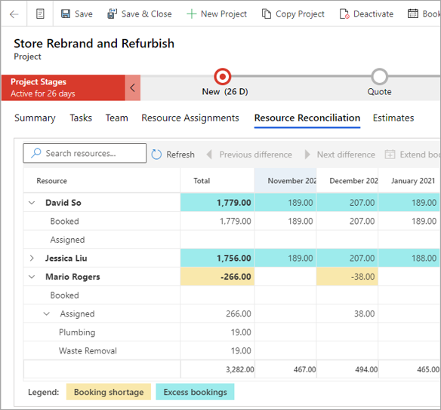The height and width of the screenshot is (410, 441).
Task: Click the Copy Project icon
Action: coord(267,14)
